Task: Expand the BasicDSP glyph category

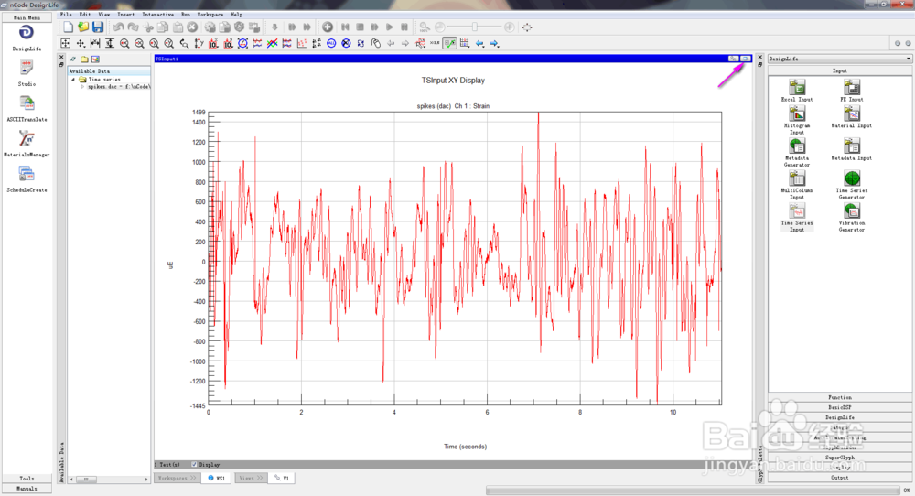Action: click(840, 407)
